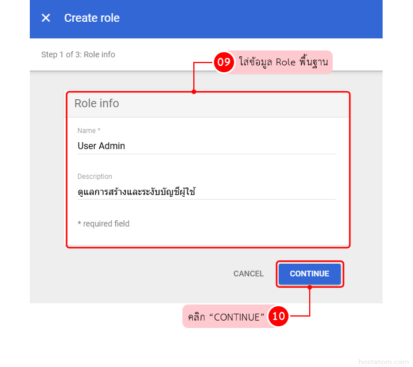Click the red step 10 badge

279,317
